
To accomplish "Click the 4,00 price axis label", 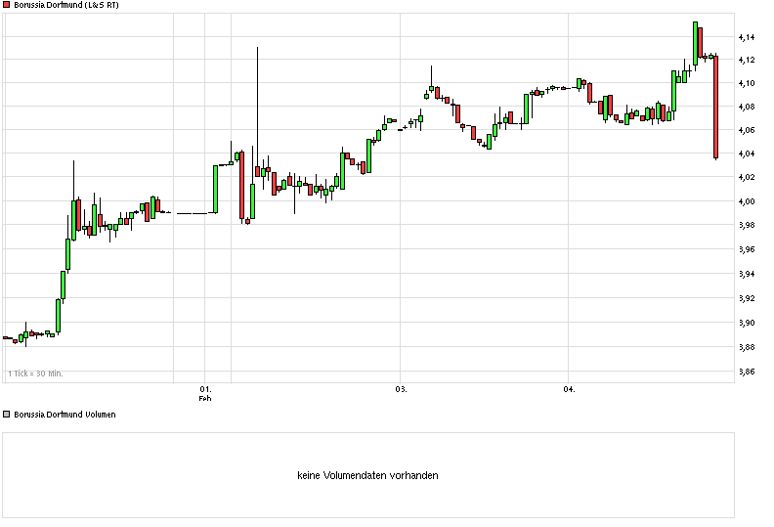I will click(747, 201).
